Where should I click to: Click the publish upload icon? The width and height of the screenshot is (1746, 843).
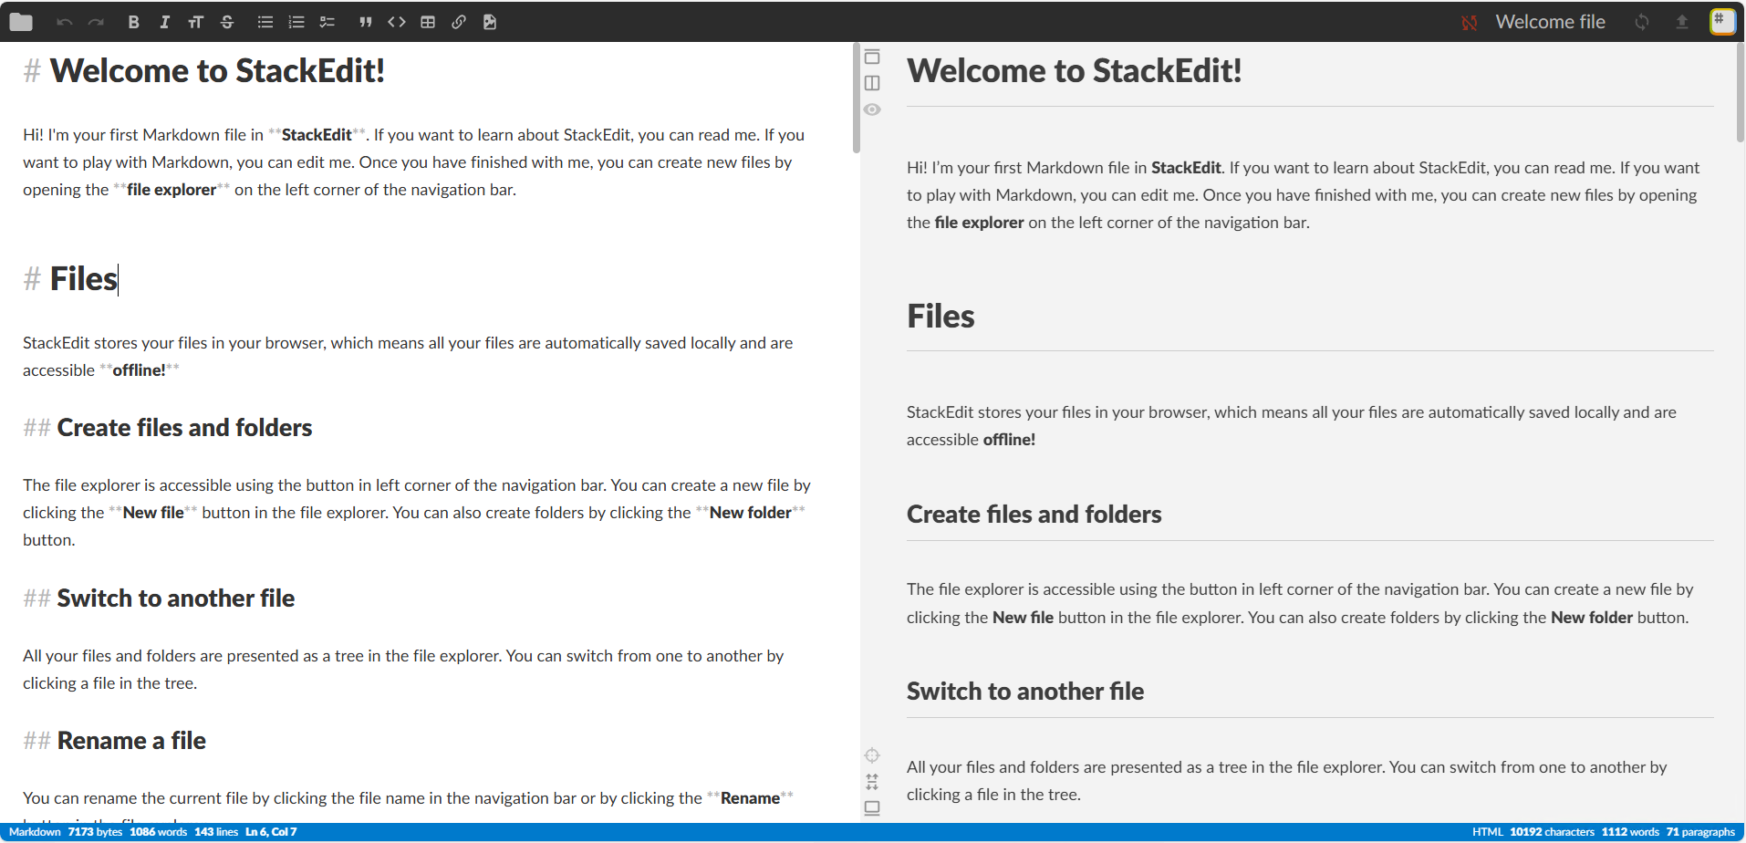click(x=1682, y=22)
